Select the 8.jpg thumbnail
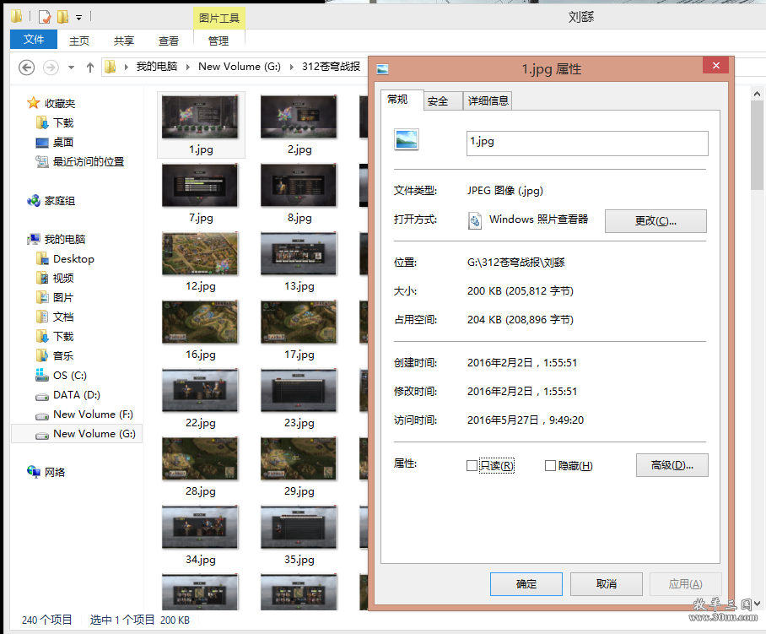The width and height of the screenshot is (766, 634). 299,185
